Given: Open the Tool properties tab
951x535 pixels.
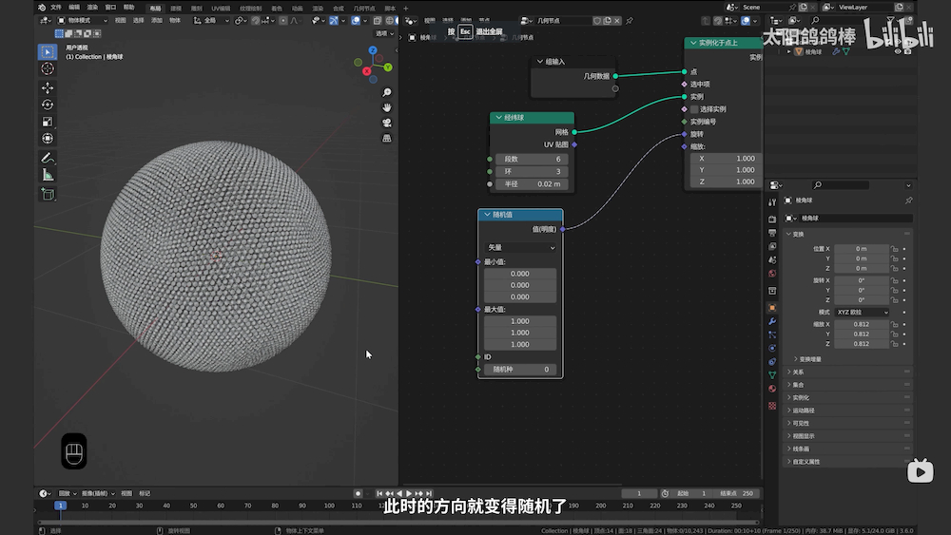Looking at the screenshot, I should tap(772, 201).
